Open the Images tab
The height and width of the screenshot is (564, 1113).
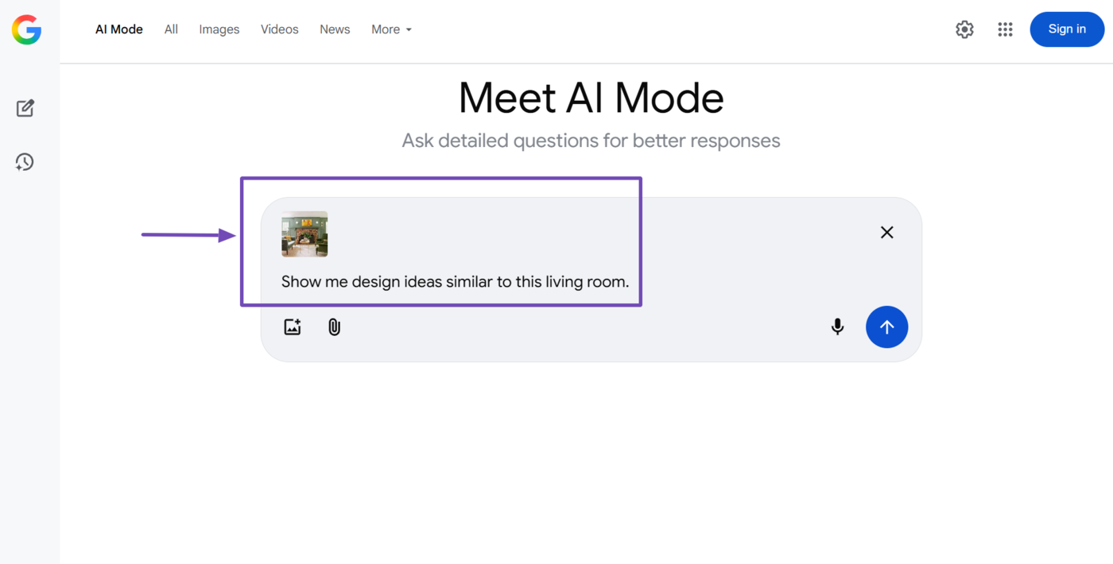(219, 29)
